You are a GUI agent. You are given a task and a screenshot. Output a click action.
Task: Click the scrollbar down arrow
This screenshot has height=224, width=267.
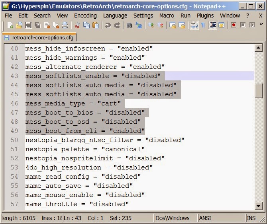click(258, 206)
